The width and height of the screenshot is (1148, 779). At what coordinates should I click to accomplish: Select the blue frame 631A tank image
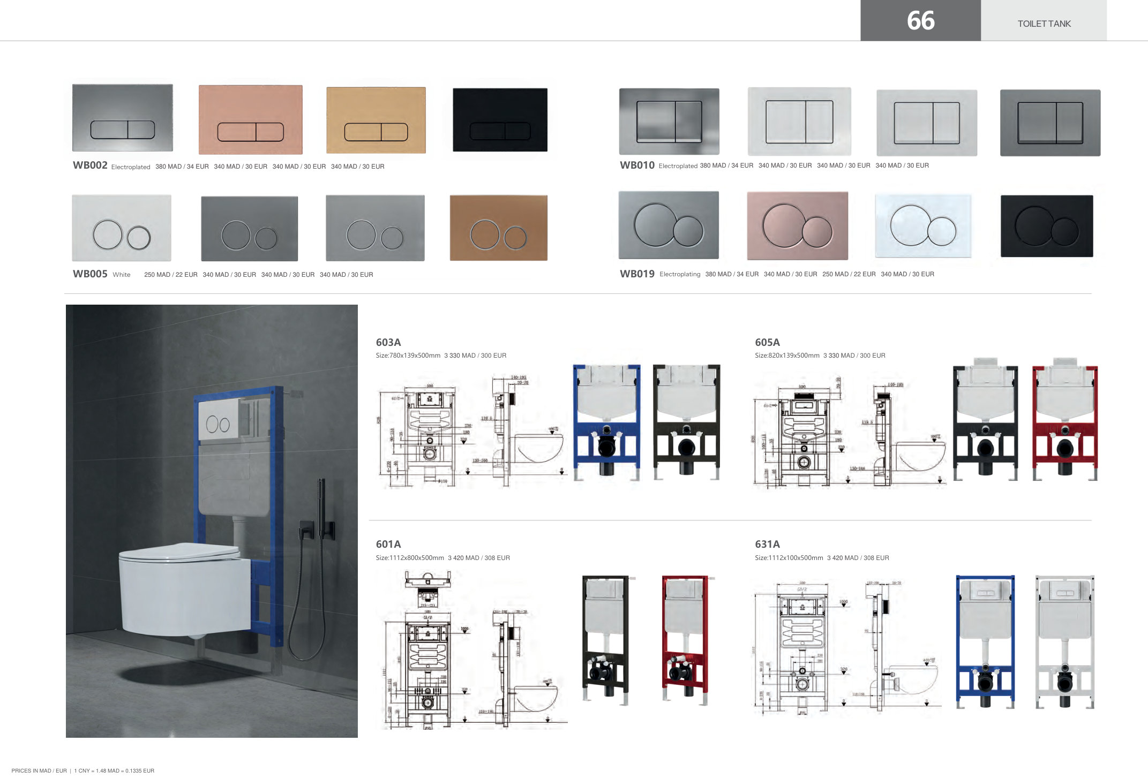click(985, 641)
